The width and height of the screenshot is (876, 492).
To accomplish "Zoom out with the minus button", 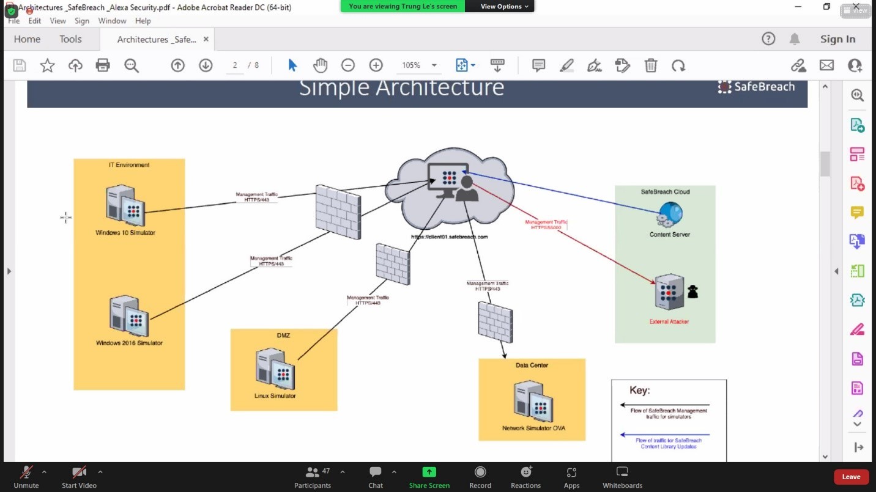I will point(348,65).
